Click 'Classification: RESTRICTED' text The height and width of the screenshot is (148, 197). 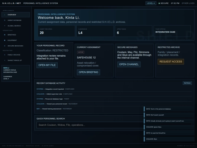click(x=53, y=50)
